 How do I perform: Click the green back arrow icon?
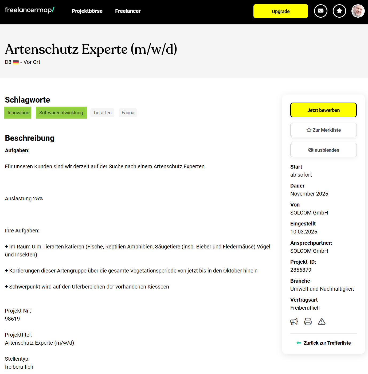[x=299, y=343]
